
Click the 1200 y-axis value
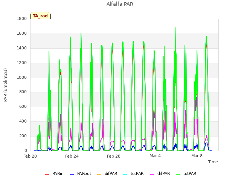point(22,63)
